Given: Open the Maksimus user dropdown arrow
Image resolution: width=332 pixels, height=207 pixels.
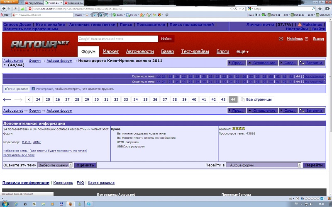Looking at the screenshot, I should coord(307,39).
